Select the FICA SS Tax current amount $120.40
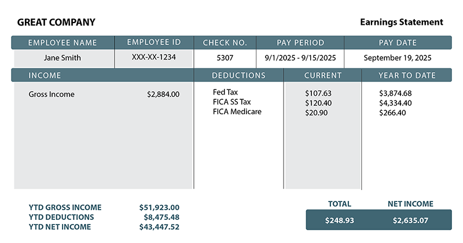 click(x=318, y=103)
